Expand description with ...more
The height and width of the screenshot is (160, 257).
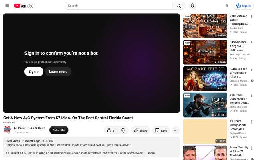pos(150,153)
